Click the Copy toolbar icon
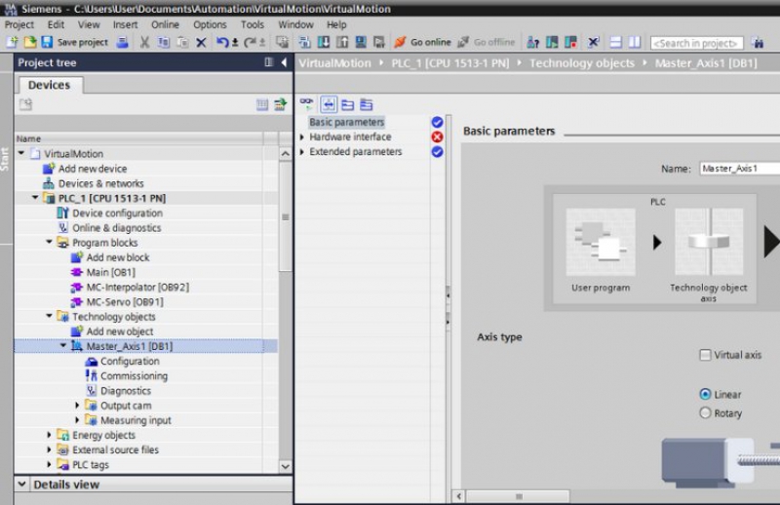 click(163, 42)
